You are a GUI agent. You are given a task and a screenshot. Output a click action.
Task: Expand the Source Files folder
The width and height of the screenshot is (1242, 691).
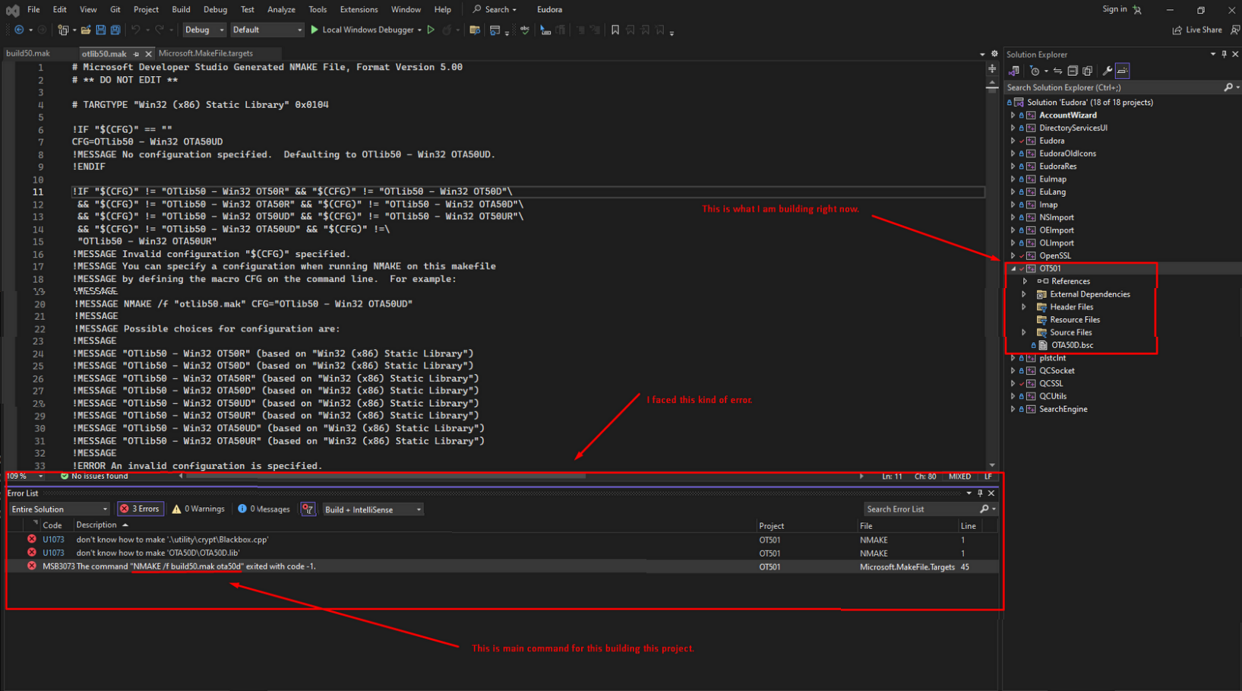tap(1024, 332)
